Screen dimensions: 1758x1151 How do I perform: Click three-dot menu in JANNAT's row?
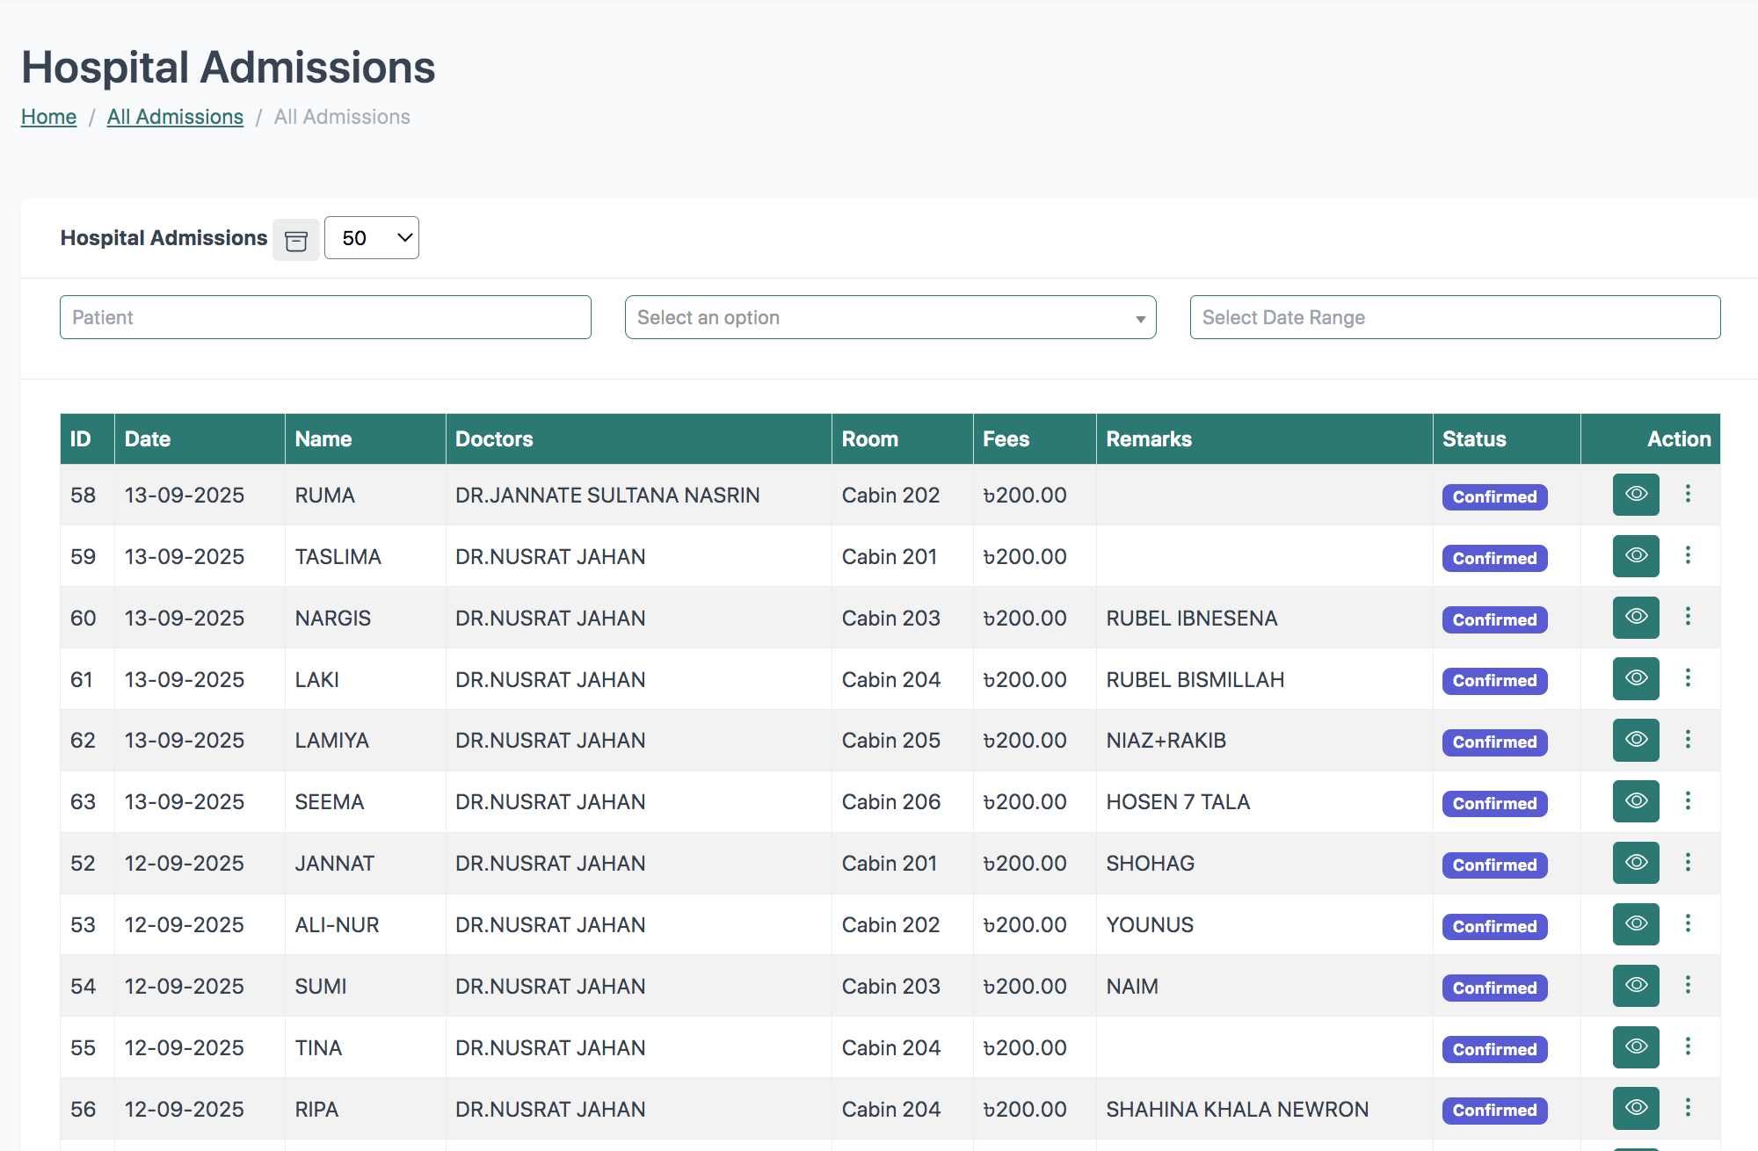(1688, 863)
